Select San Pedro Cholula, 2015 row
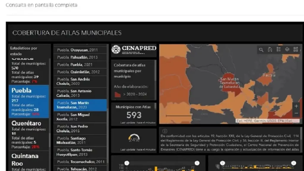The width and height of the screenshot is (304, 171). point(80,129)
